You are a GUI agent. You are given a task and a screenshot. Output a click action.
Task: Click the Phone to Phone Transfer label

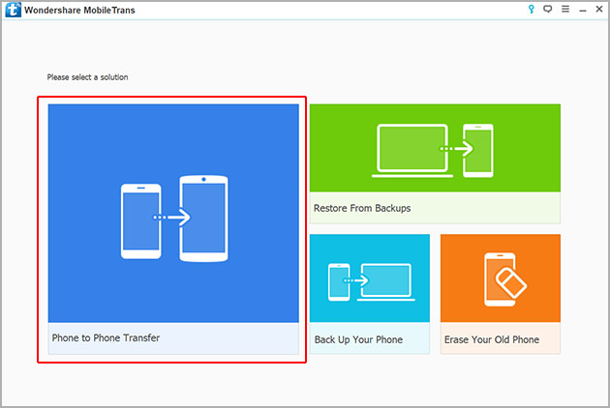click(x=106, y=338)
